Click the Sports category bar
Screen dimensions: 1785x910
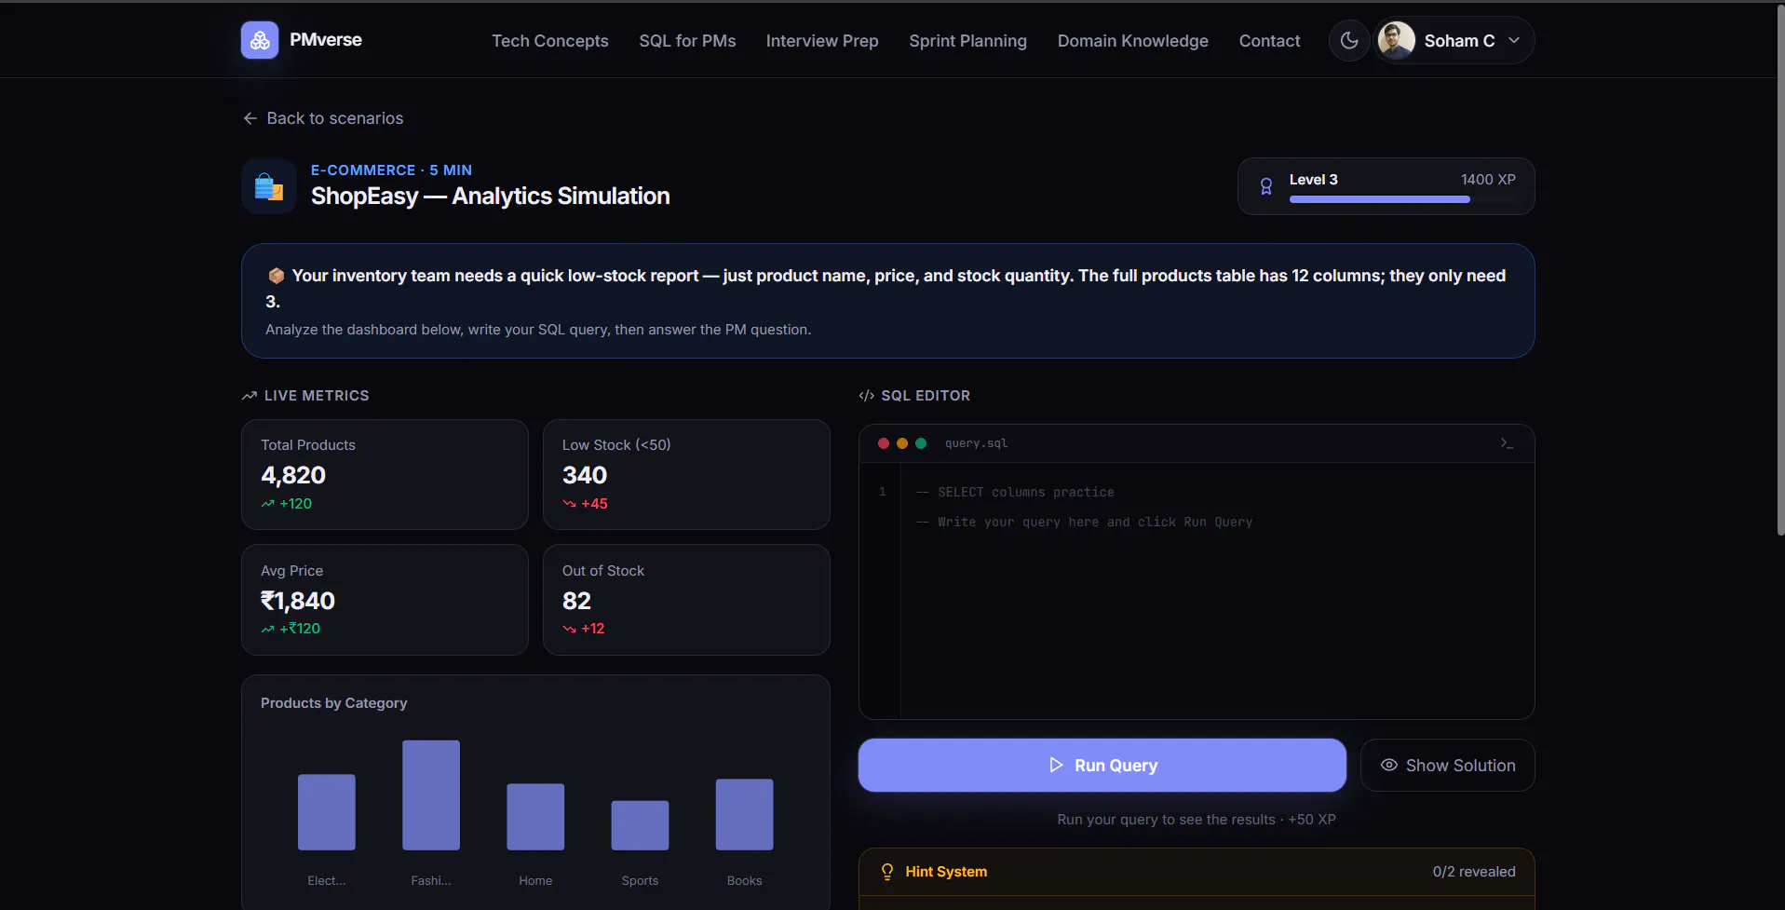640,825
